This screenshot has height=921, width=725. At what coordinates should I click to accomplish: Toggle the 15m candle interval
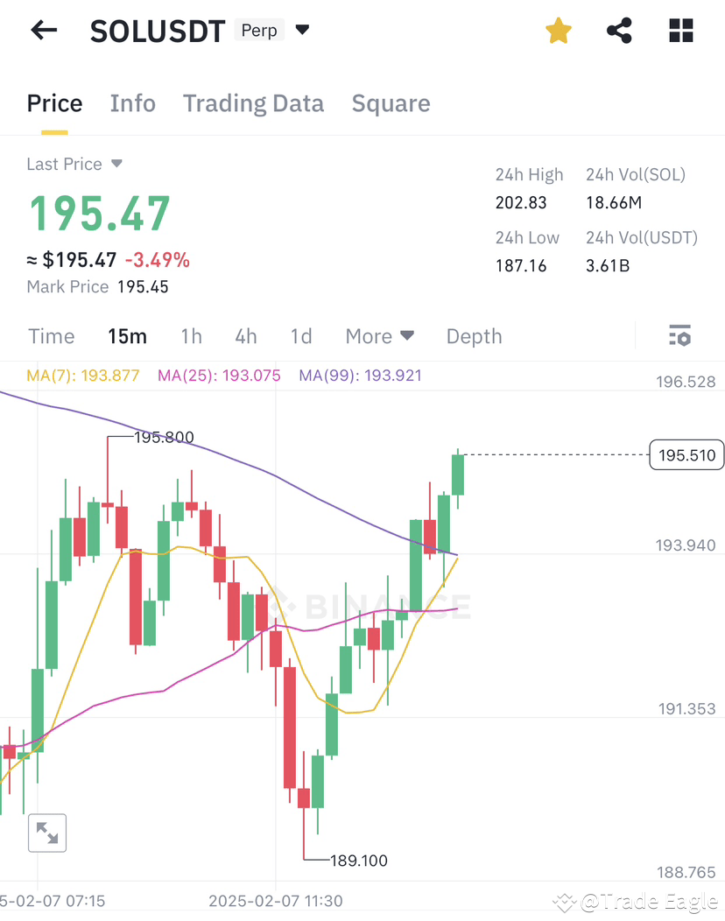click(127, 335)
